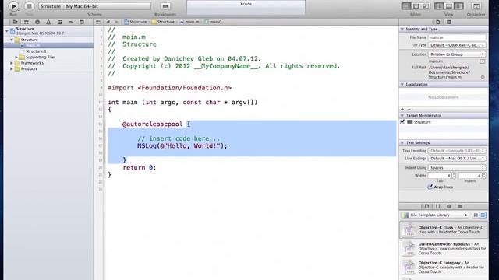Collapse the Target Membership section
The height and width of the screenshot is (280, 499).
pyautogui.click(x=402, y=116)
